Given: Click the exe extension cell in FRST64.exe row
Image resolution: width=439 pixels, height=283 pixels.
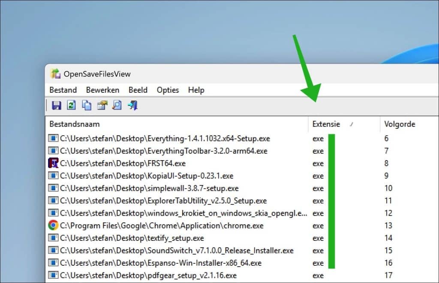Looking at the screenshot, I should coord(318,164).
